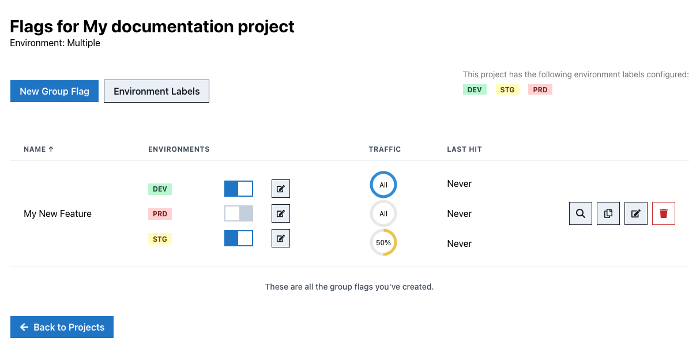Click the DEV traffic All indicator
This screenshot has width=700, height=349.
point(383,185)
